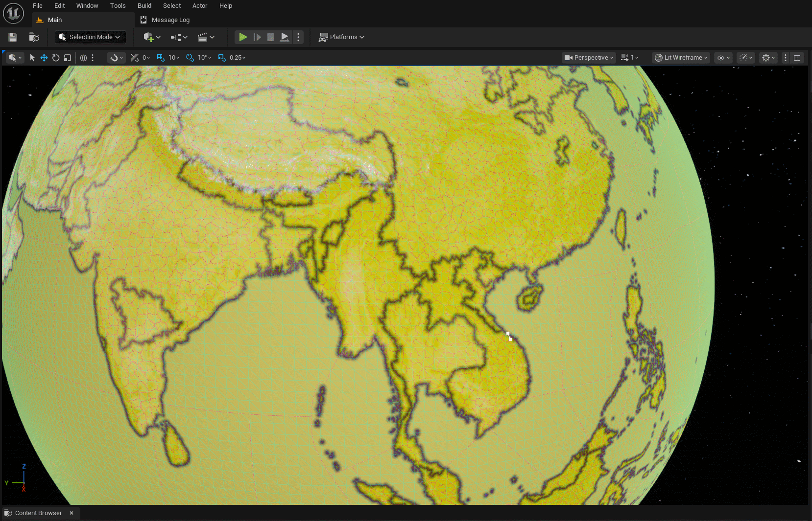This screenshot has width=812, height=521.
Task: Expand the Blueprints dropdown arrow
Action: pos(185,37)
